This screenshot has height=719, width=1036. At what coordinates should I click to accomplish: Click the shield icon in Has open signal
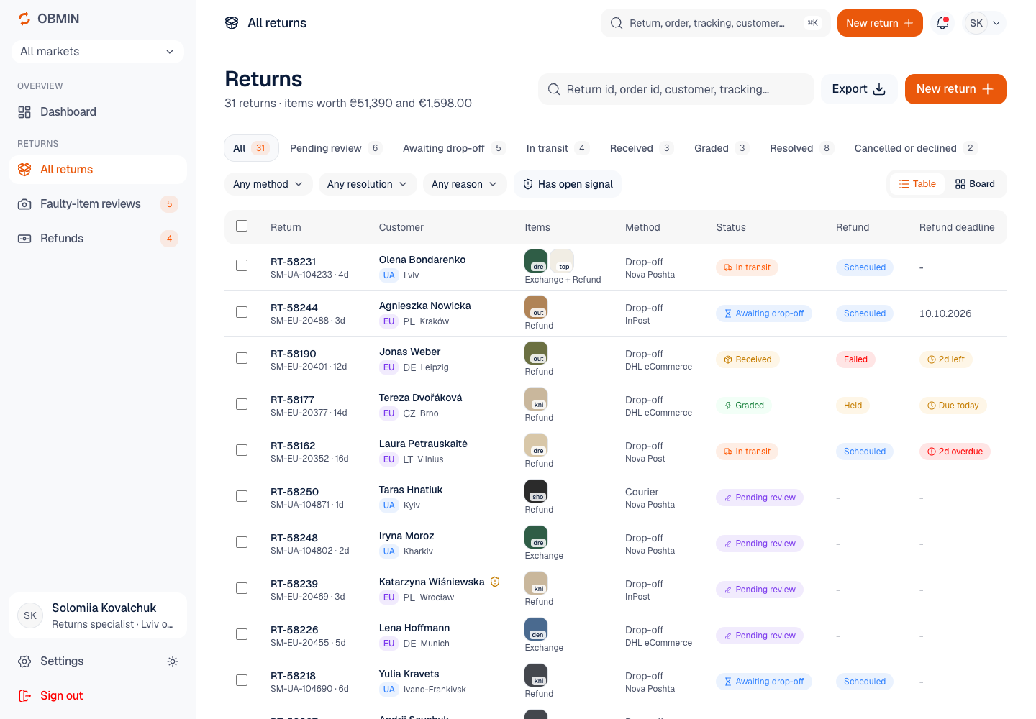[528, 184]
